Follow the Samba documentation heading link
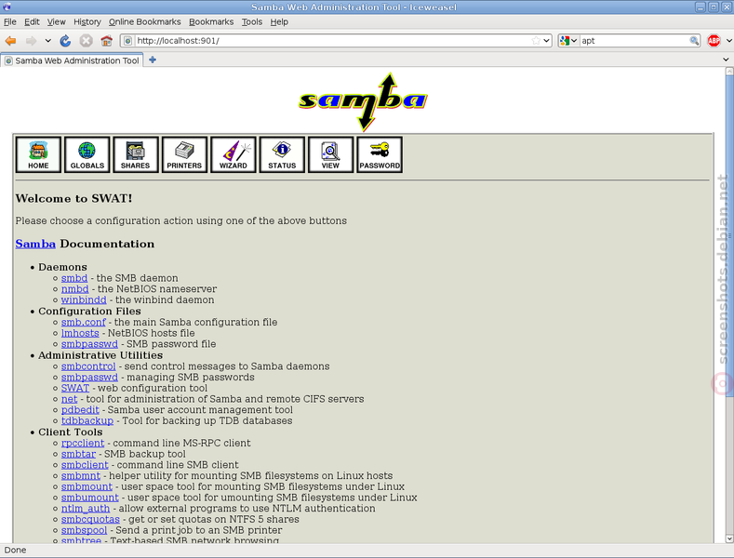 35,244
